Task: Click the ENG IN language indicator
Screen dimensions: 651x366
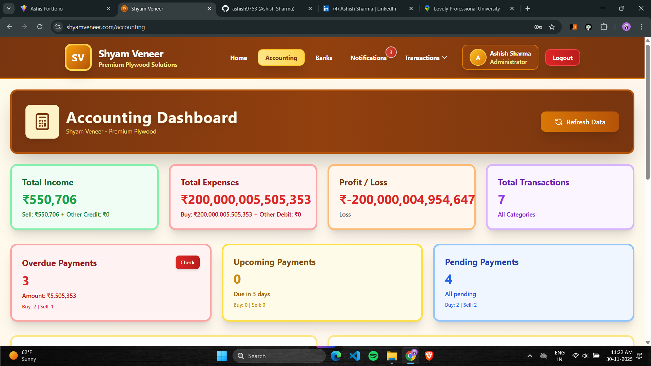Action: click(x=559, y=356)
